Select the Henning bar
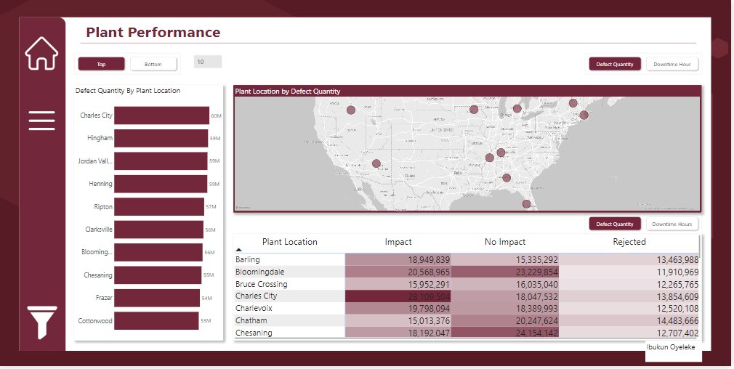The width and height of the screenshot is (734, 369). [161, 184]
